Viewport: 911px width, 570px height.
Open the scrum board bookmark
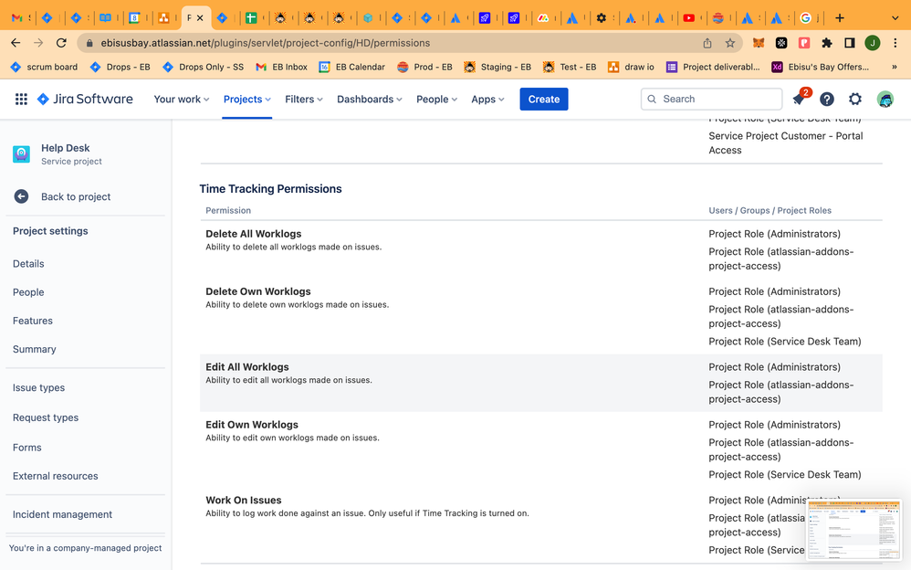[x=44, y=67]
